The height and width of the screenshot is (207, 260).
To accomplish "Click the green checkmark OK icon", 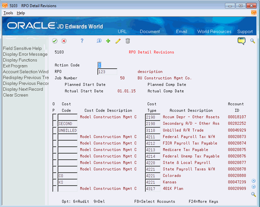I will (55, 41).
